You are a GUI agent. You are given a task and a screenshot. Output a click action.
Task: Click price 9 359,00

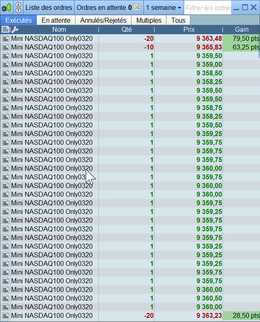pyautogui.click(x=209, y=64)
